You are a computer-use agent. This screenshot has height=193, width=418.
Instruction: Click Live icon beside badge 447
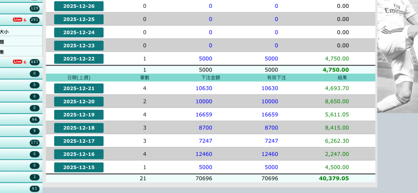coord(17,62)
